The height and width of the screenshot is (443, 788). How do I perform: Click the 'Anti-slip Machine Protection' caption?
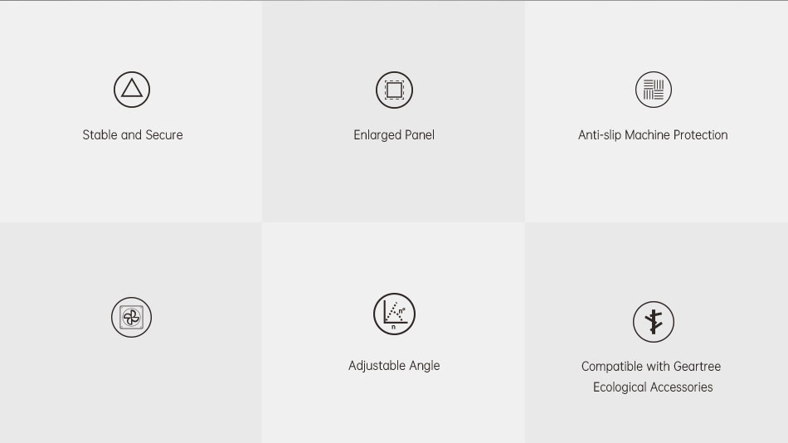point(653,134)
